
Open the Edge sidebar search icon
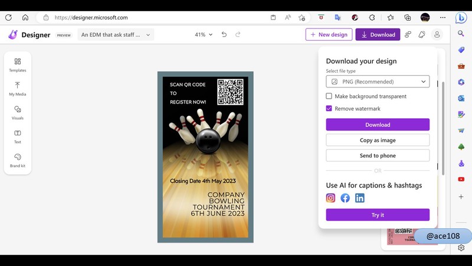point(461,34)
